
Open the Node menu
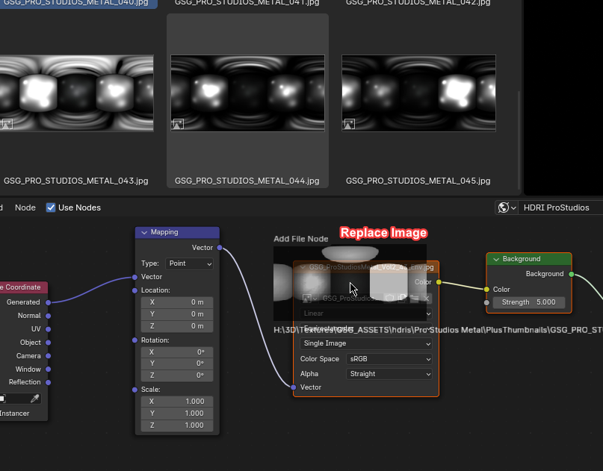(x=25, y=208)
